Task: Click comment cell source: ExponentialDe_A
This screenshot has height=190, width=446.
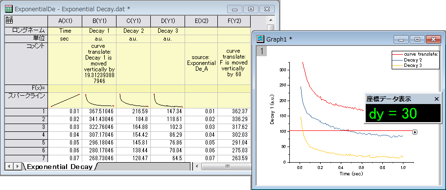Action: 201,63
